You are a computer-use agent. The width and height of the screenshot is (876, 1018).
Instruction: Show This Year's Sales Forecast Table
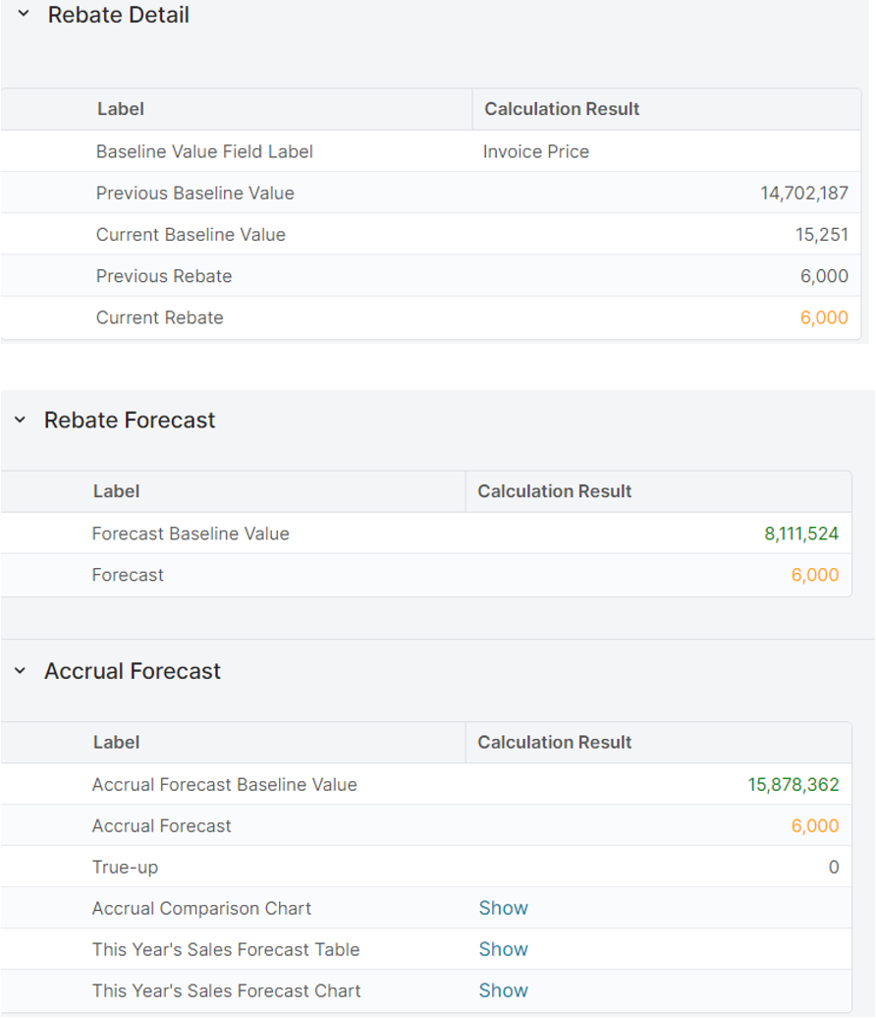point(503,949)
